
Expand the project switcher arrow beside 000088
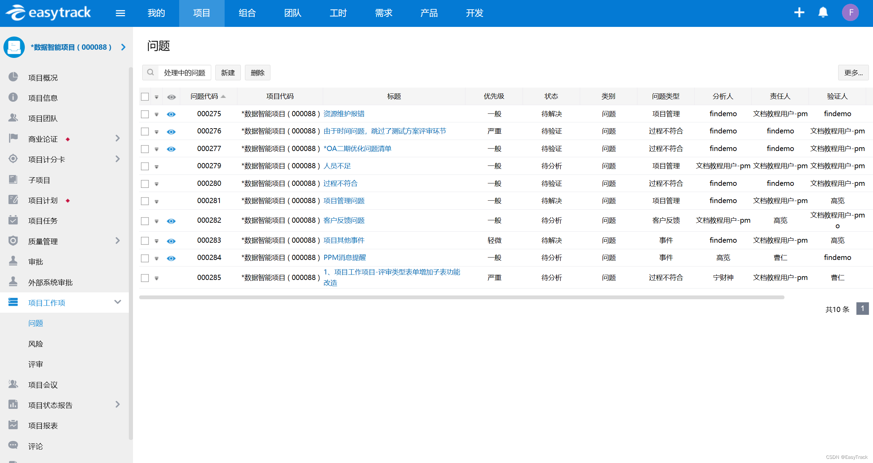coord(123,47)
